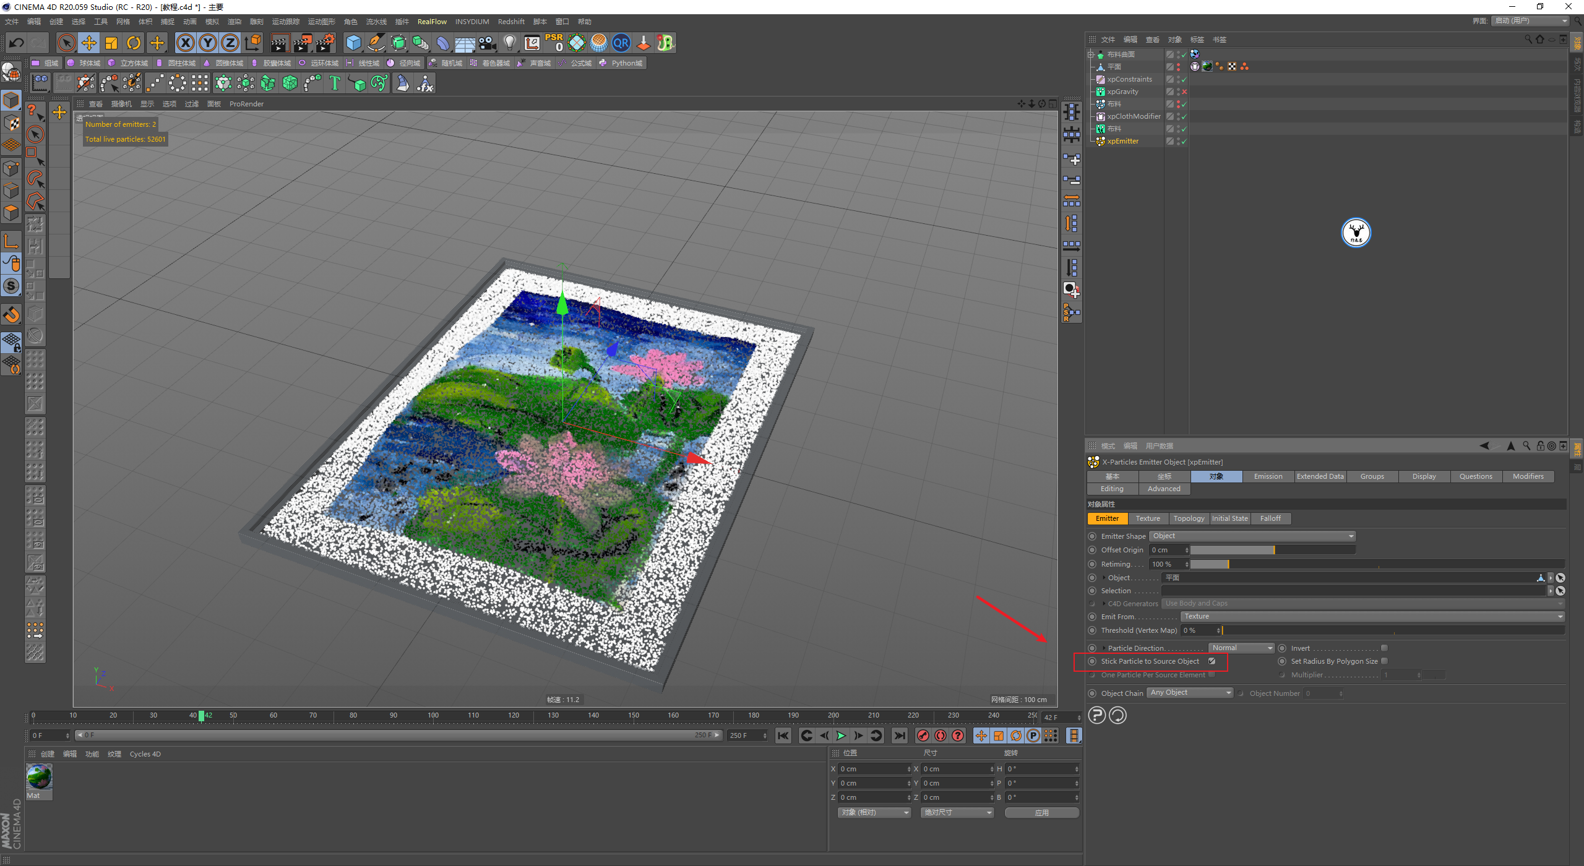Image resolution: width=1584 pixels, height=866 pixels.
Task: Click the 球体域 spherical field button
Action: (x=84, y=63)
